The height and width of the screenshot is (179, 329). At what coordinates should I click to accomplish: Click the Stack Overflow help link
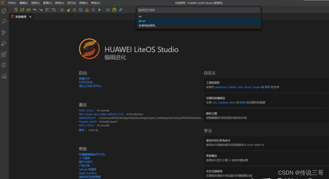[x=88, y=173]
